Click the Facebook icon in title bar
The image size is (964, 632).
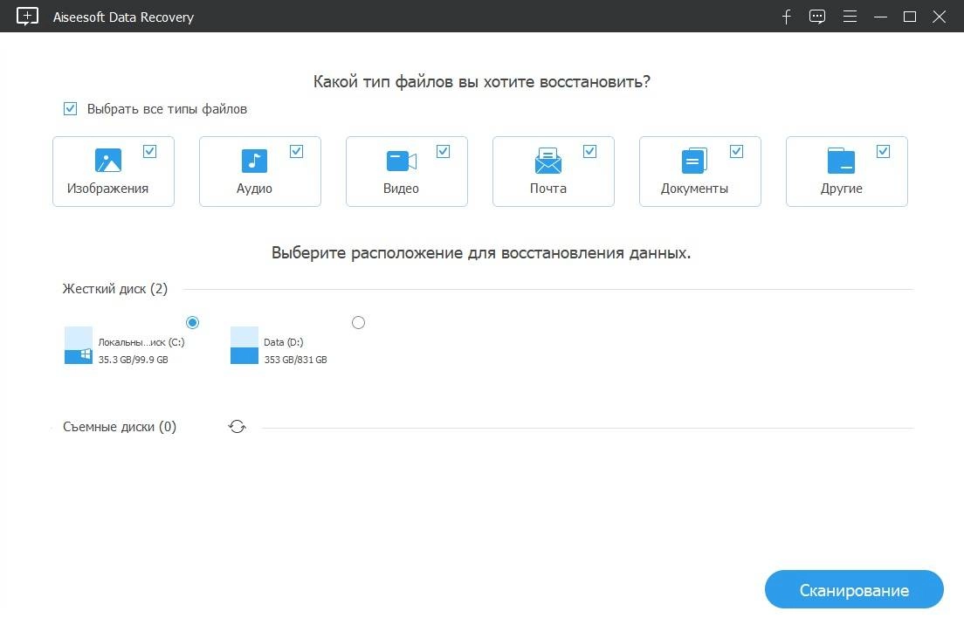(787, 17)
